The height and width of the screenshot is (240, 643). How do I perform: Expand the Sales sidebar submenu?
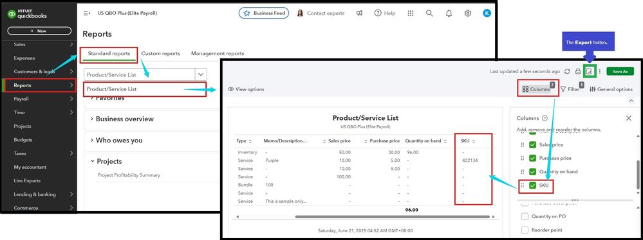point(71,44)
